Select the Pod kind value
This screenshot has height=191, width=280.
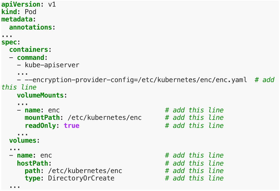click(31, 12)
